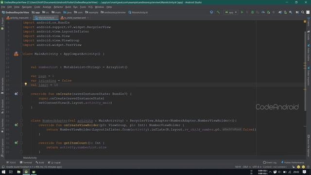The width and height of the screenshot is (311, 175).
Task: Open the AVD Manager icon
Action: tap(285, 12)
